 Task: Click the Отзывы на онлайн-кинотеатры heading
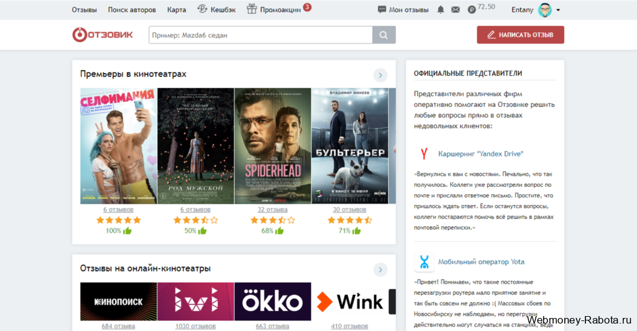(x=146, y=268)
